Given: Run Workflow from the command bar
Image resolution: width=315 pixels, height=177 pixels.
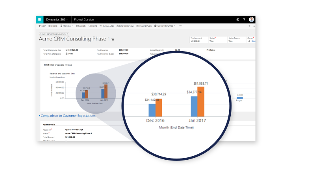Looking at the screenshot, I should coord(126,26).
